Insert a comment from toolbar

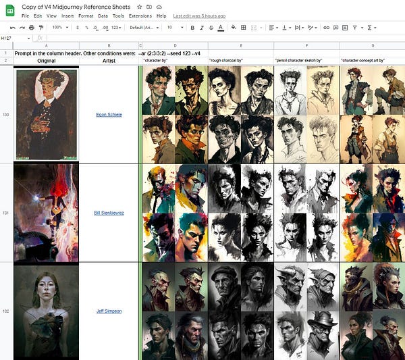coord(335,28)
